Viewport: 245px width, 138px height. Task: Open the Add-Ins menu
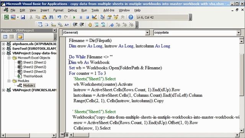[x=109, y=10]
